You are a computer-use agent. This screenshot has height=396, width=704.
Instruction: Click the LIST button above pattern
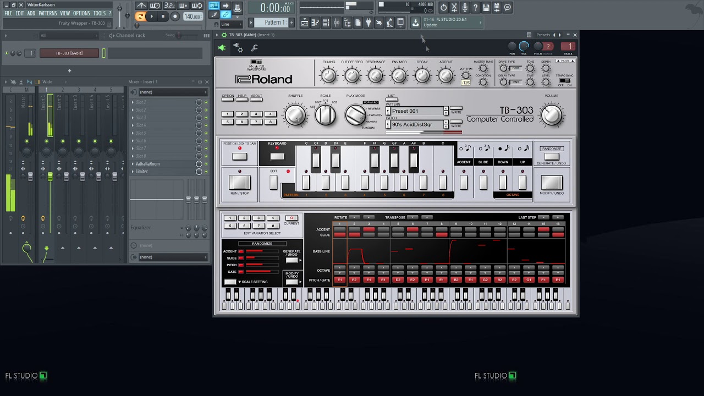[x=392, y=100]
